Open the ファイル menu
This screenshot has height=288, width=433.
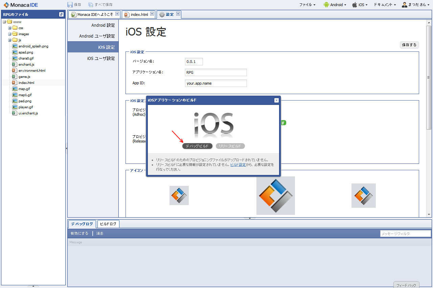pos(307,5)
